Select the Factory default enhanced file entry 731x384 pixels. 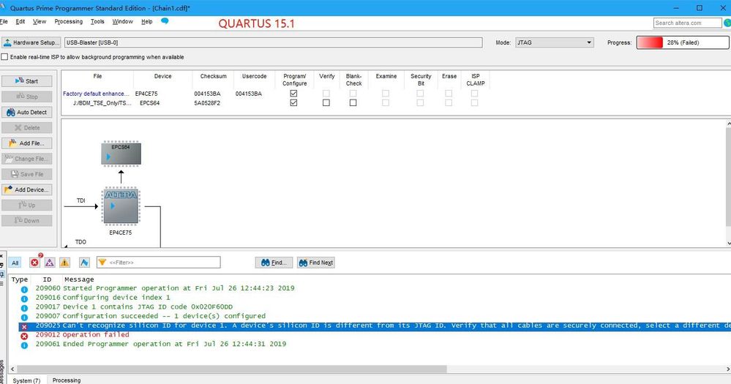(96, 94)
